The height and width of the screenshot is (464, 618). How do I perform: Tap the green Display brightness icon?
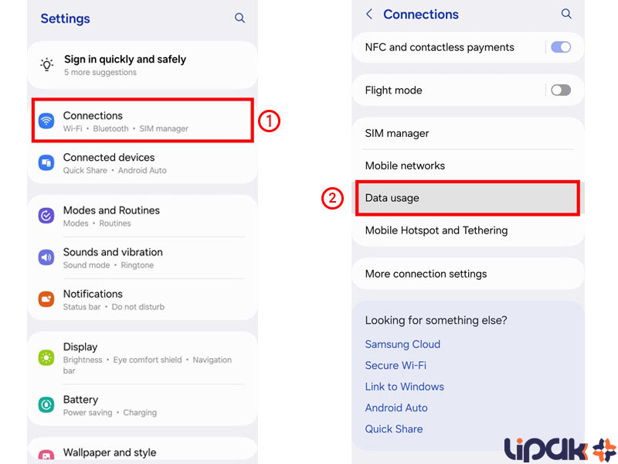(x=46, y=358)
